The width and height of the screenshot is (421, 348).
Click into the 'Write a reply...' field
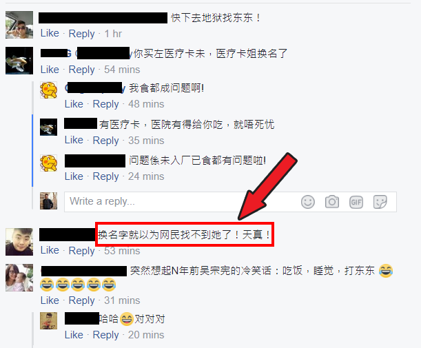[x=183, y=202]
